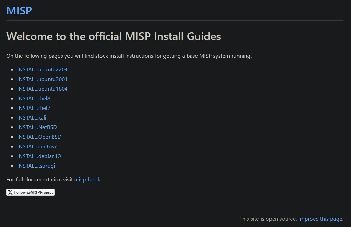This screenshot has height=227, width=351.
Task: Open the INSTALL.ubuntu2004 guide
Action: 42,79
